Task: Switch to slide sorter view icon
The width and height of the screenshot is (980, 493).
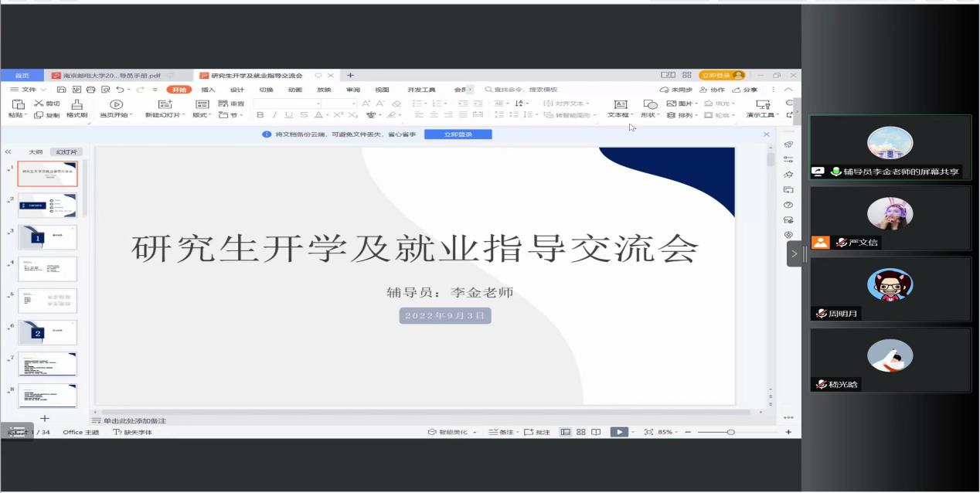Action: (x=580, y=432)
